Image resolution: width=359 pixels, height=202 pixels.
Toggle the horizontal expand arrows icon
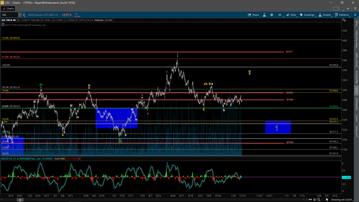pyautogui.click(x=310, y=200)
